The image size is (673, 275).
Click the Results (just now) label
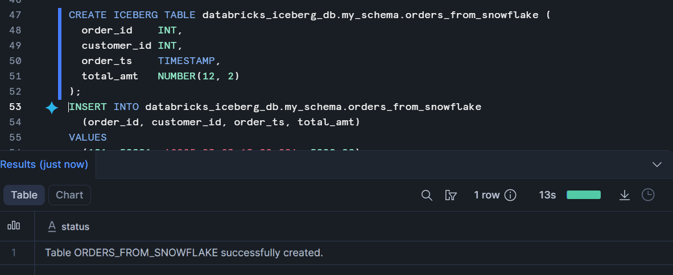[x=44, y=164]
